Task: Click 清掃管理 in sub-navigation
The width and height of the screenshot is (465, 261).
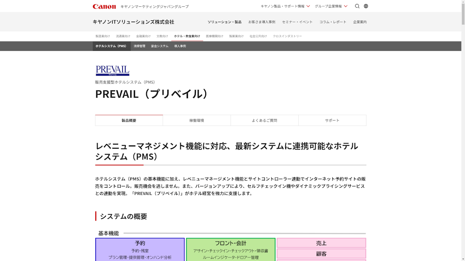Action: [139, 46]
